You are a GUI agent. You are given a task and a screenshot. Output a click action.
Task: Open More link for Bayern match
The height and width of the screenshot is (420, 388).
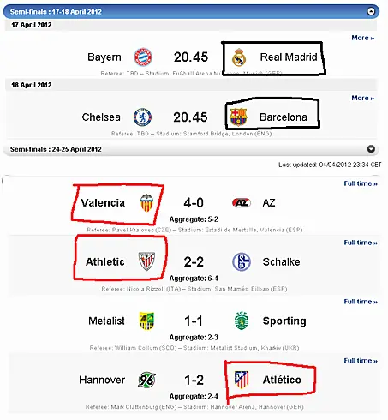(x=363, y=38)
